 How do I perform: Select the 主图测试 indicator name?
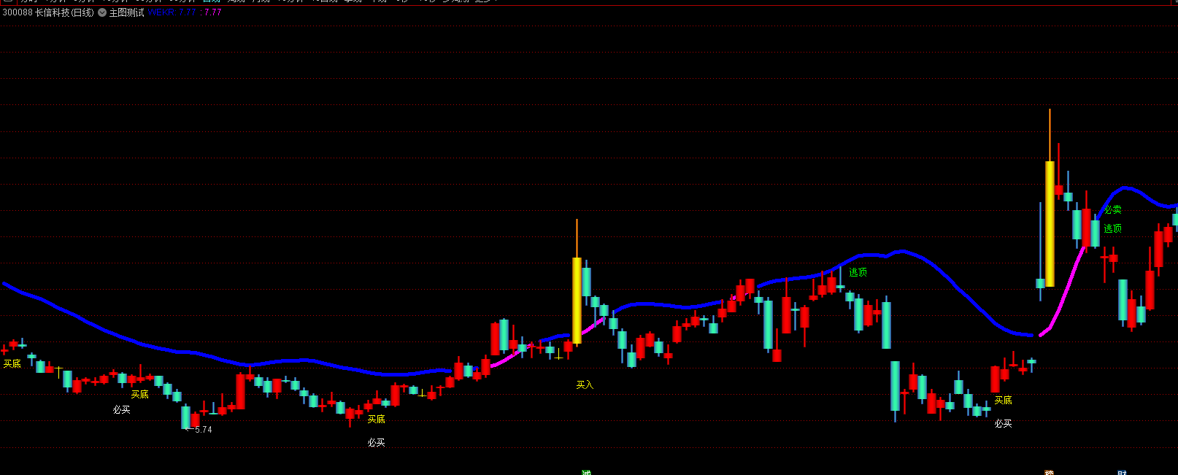pos(126,12)
